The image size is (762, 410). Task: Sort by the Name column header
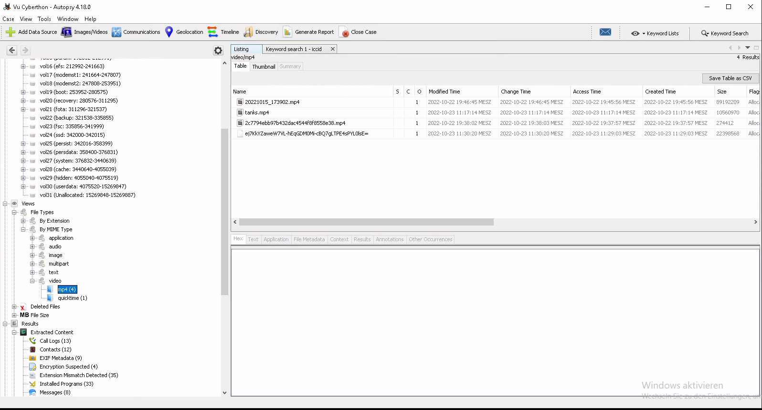[312, 92]
